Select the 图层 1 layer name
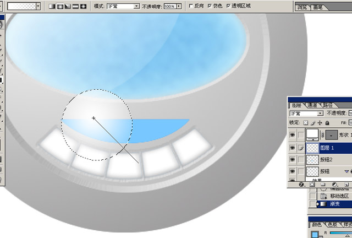 327,148
